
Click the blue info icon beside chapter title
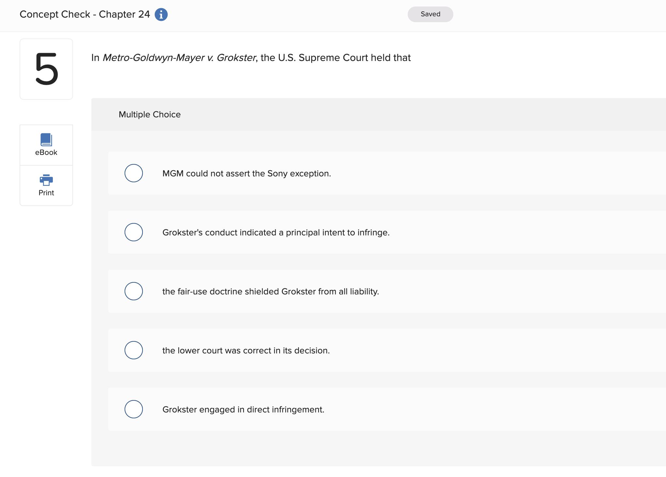tap(161, 15)
